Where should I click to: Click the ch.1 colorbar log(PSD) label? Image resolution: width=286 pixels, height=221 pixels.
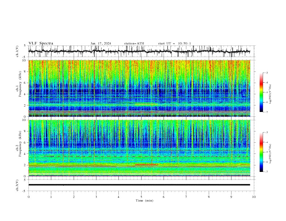[270, 94]
